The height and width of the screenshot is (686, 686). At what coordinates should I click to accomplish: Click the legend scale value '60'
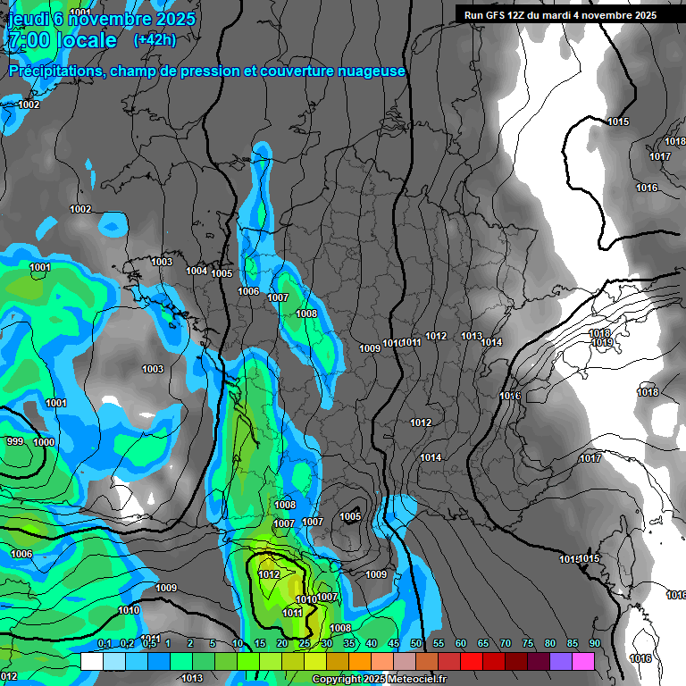[x=461, y=643]
